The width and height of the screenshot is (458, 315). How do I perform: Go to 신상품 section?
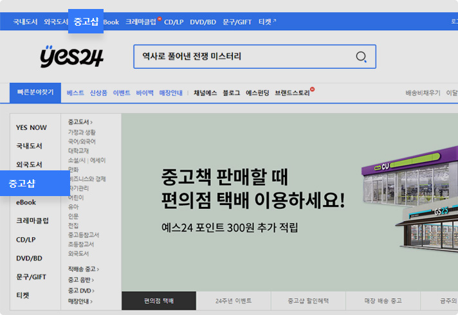[98, 93]
